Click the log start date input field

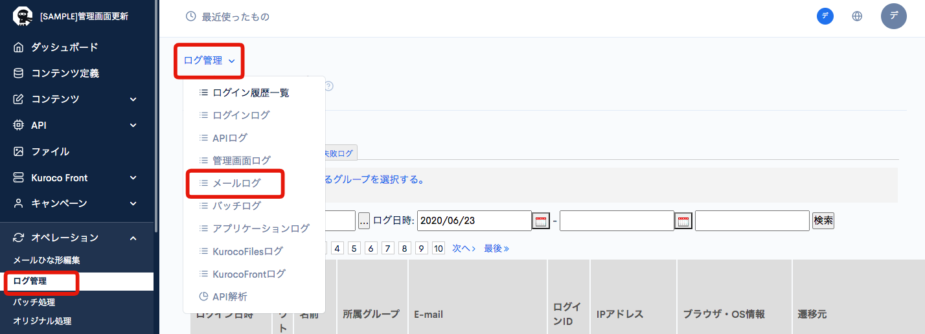click(474, 221)
